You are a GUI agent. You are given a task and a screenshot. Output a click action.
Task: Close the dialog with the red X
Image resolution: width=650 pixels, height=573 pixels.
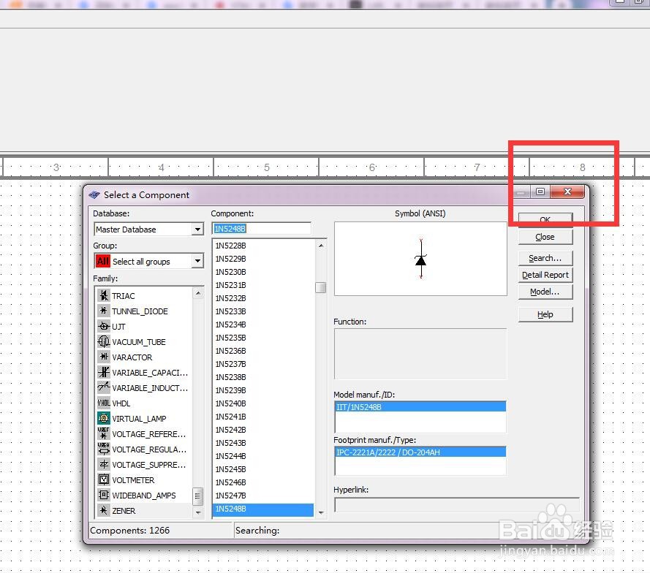[x=567, y=191]
